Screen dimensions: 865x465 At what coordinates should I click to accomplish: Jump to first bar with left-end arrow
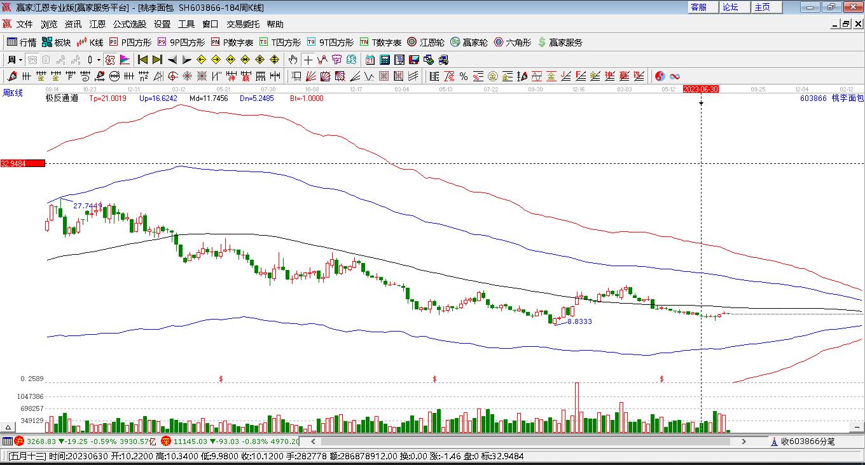pos(142,60)
